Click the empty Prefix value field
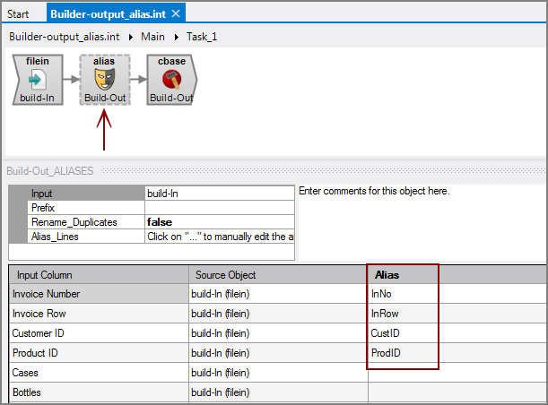Image resolution: width=548 pixels, height=405 pixels. coord(220,207)
